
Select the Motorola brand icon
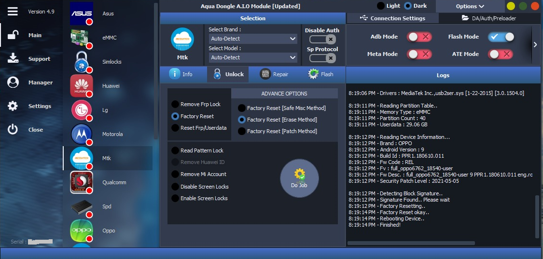[x=82, y=134]
